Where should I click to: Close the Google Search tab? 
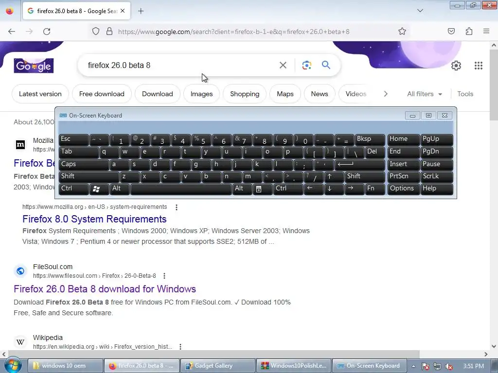123,11
